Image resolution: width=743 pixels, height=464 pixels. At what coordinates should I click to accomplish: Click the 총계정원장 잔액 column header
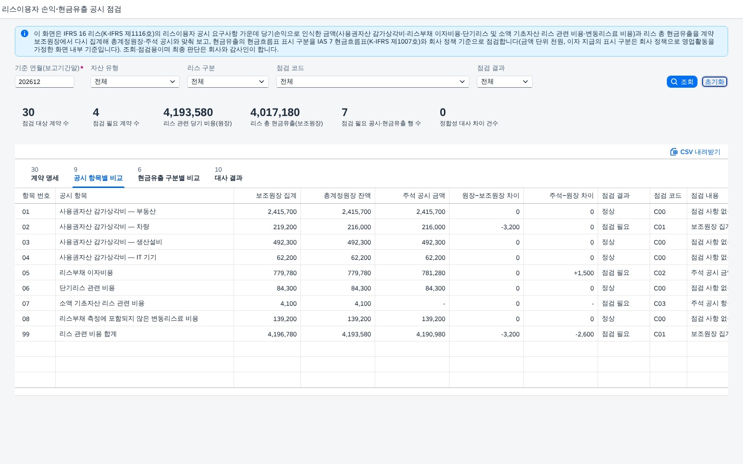pyautogui.click(x=338, y=196)
